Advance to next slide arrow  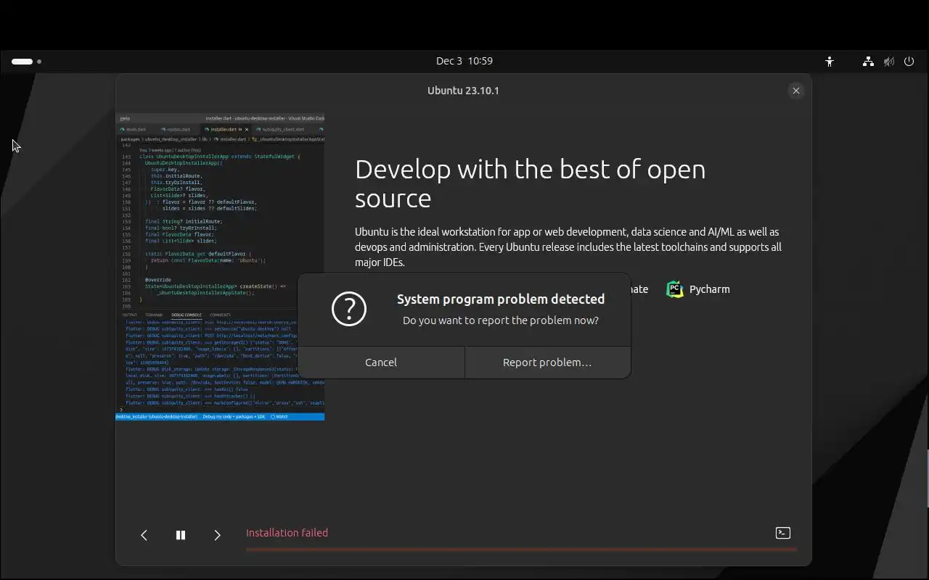[217, 535]
